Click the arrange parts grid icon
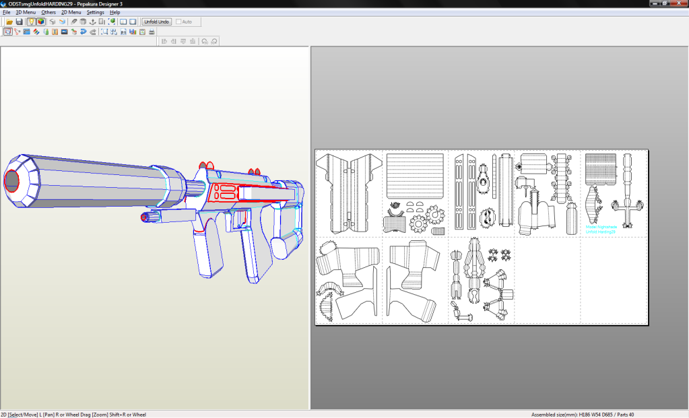 click(114, 32)
